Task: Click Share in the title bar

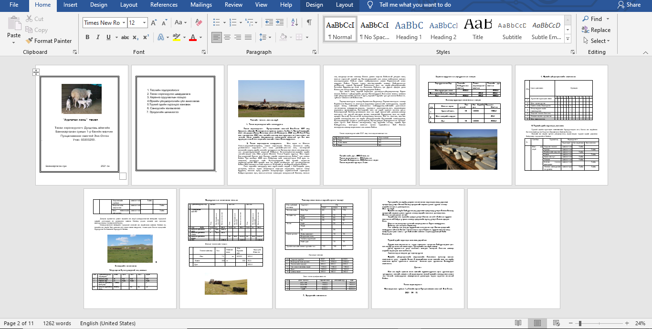Action: (630, 5)
